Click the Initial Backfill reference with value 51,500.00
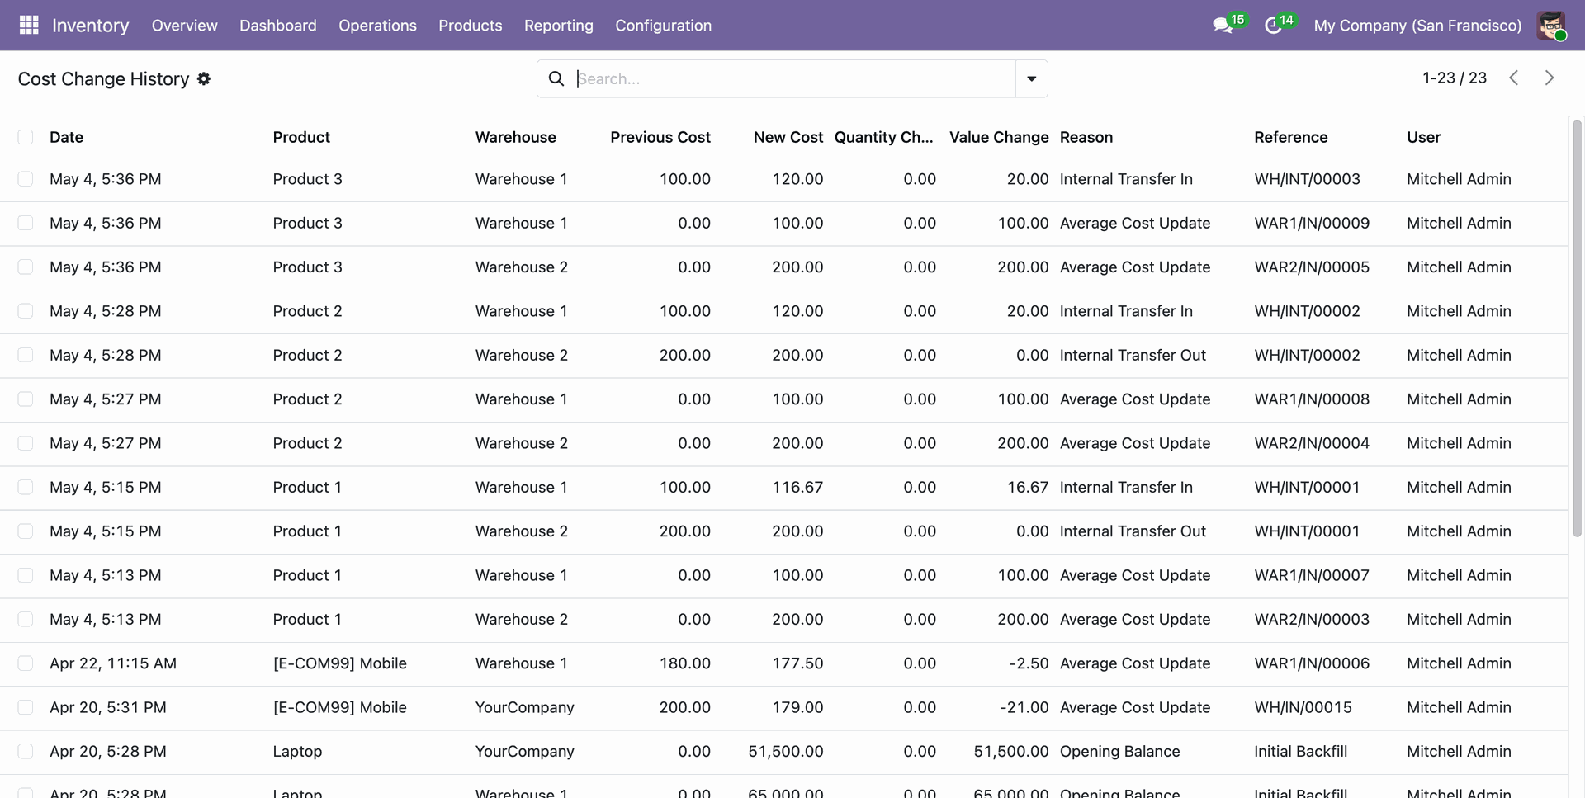This screenshot has height=798, width=1585. (x=1300, y=752)
